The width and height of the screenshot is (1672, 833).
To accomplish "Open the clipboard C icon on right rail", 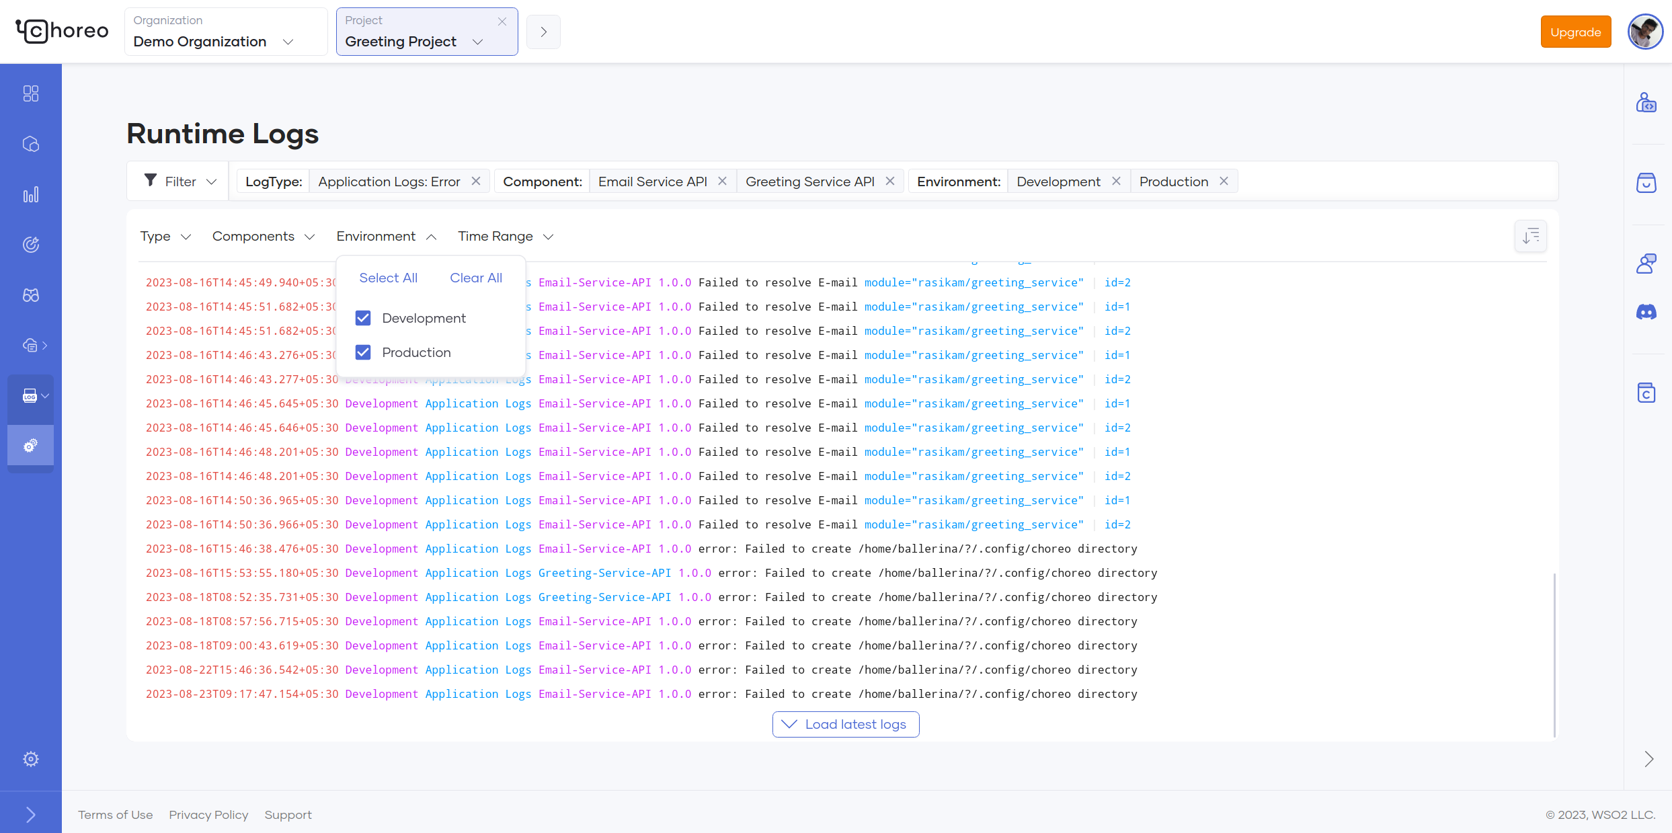I will tap(1646, 393).
